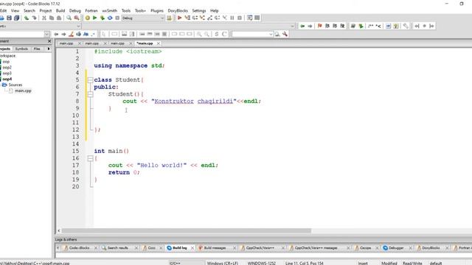Open main.cpp in the project tree
472x265 pixels.
23,91
